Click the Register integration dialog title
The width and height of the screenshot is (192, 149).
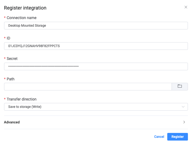click(25, 8)
